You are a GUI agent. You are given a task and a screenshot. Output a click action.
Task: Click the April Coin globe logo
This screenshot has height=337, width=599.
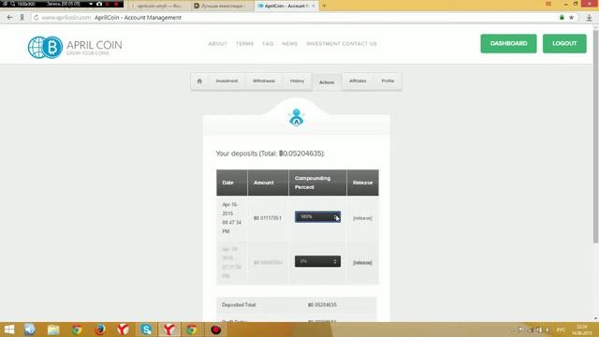pos(45,48)
